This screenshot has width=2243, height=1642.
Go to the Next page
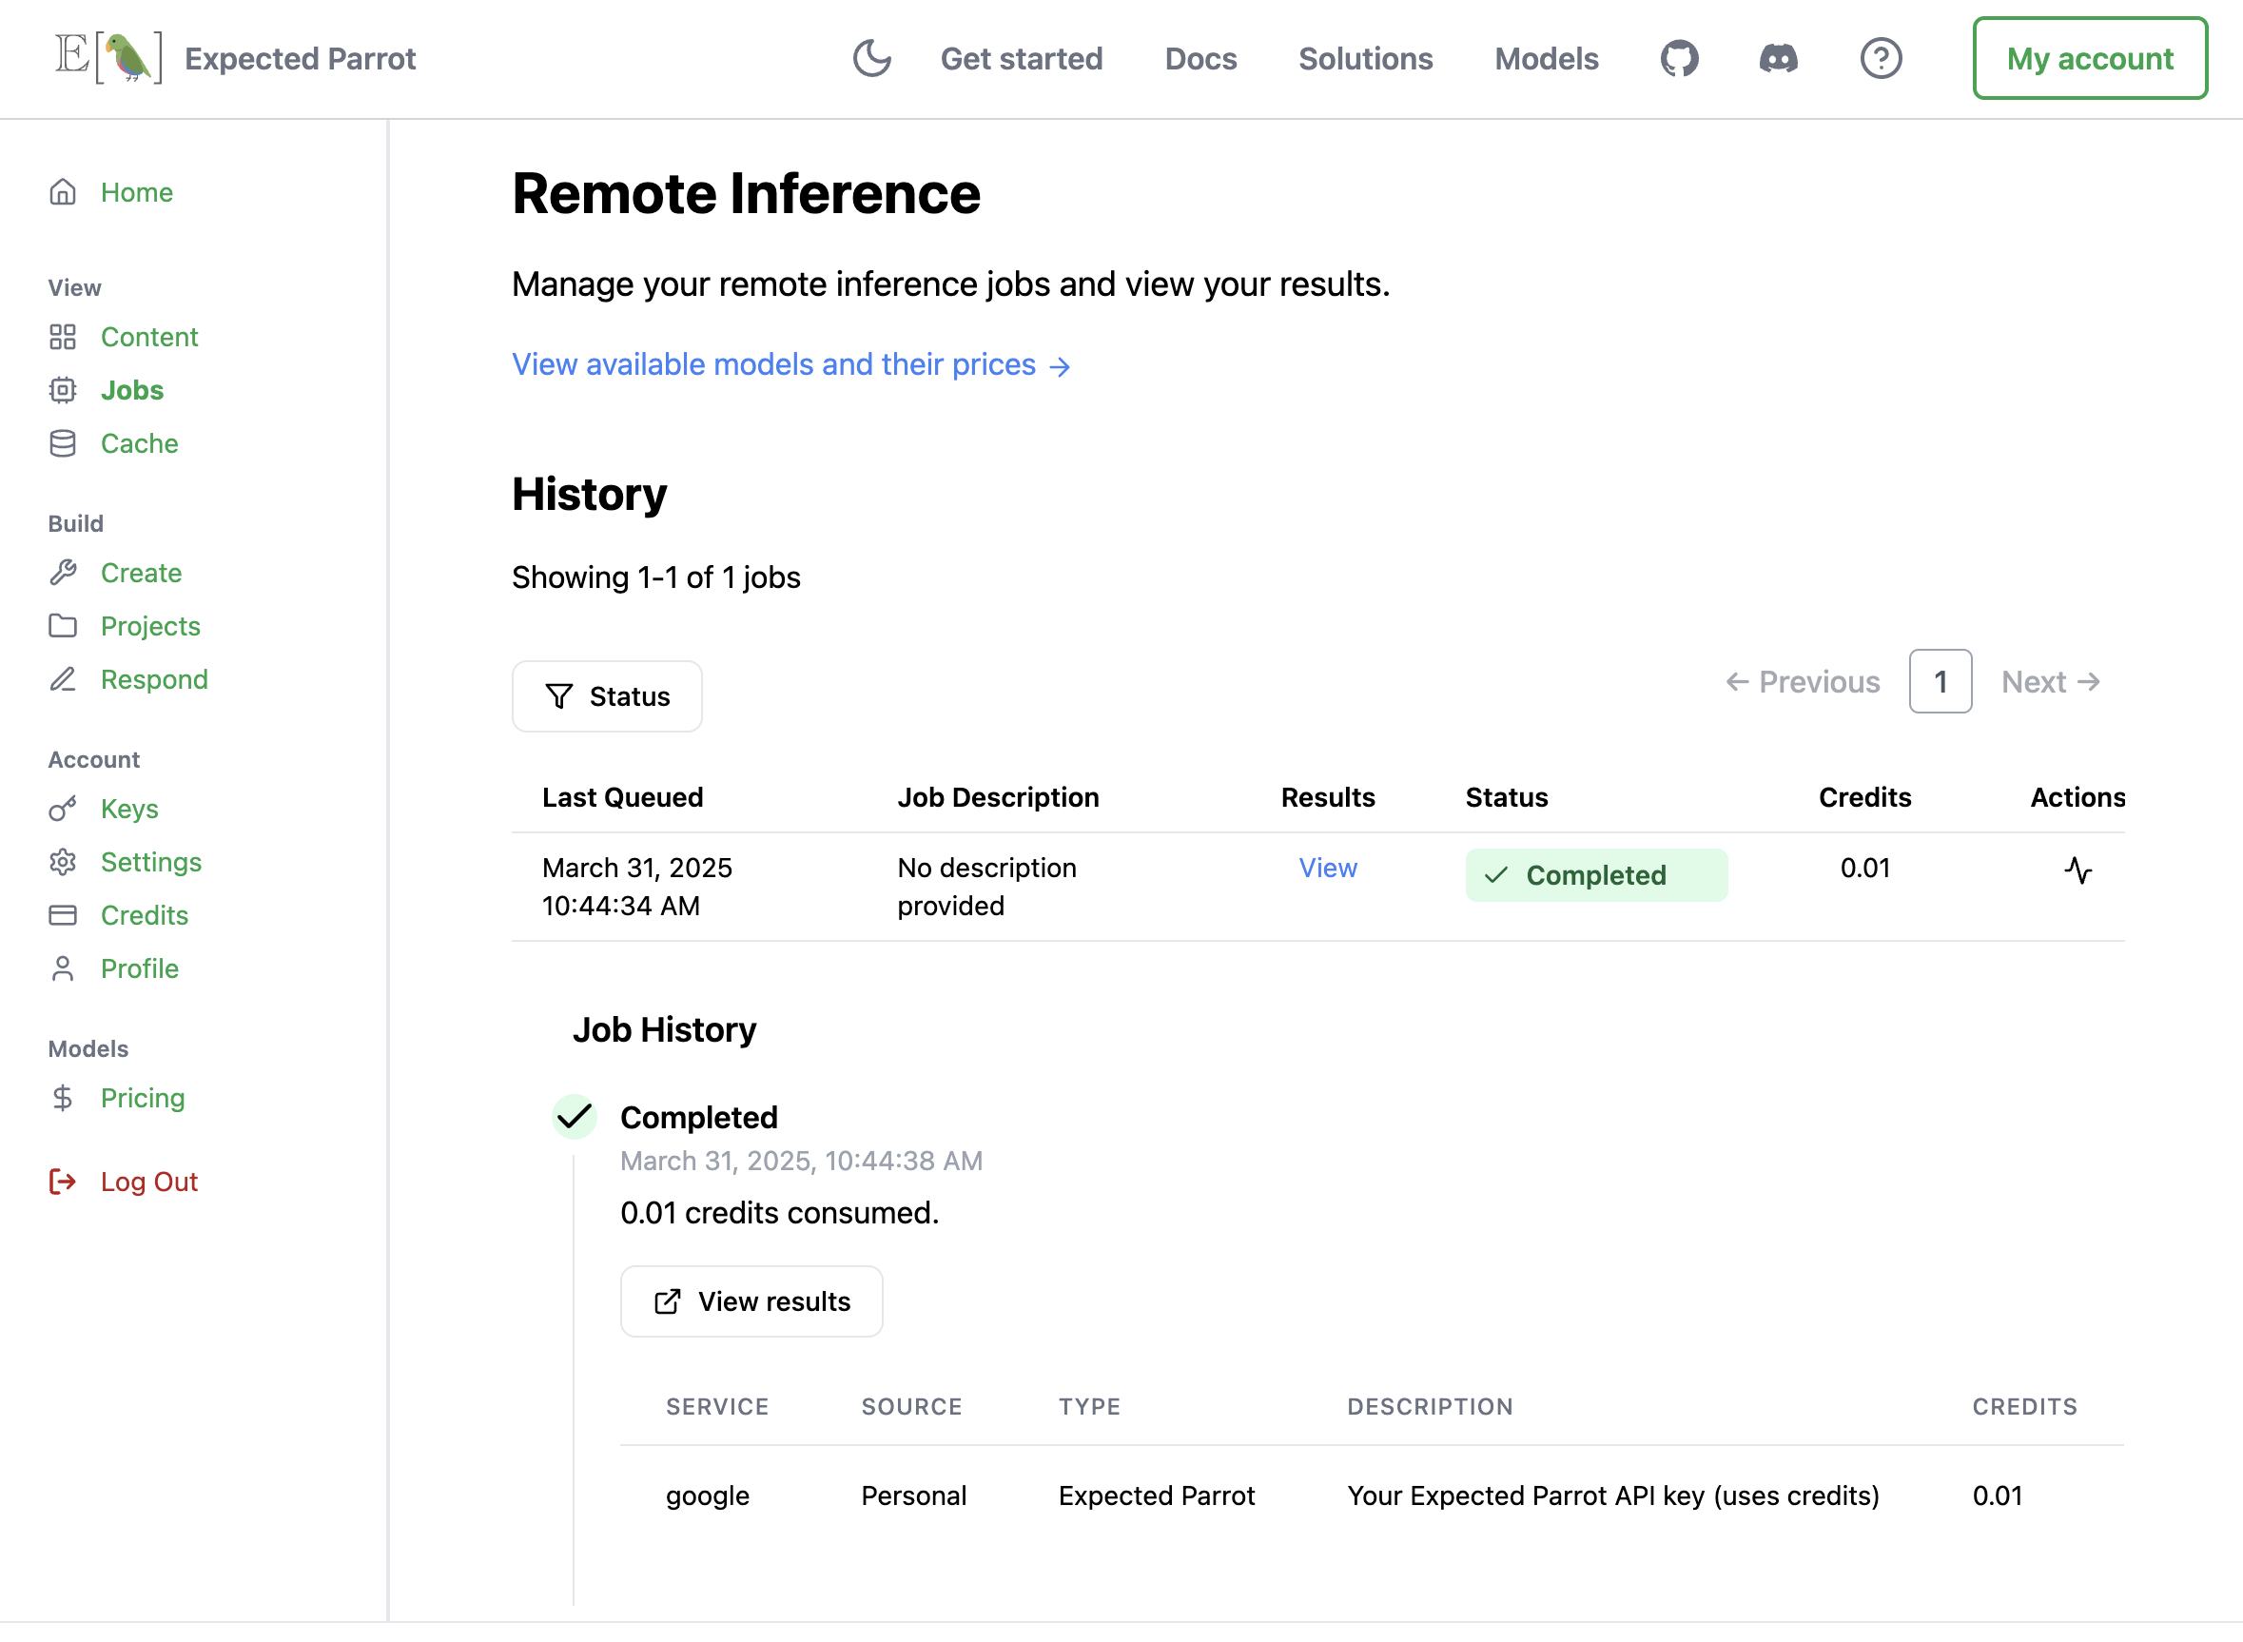(2049, 682)
